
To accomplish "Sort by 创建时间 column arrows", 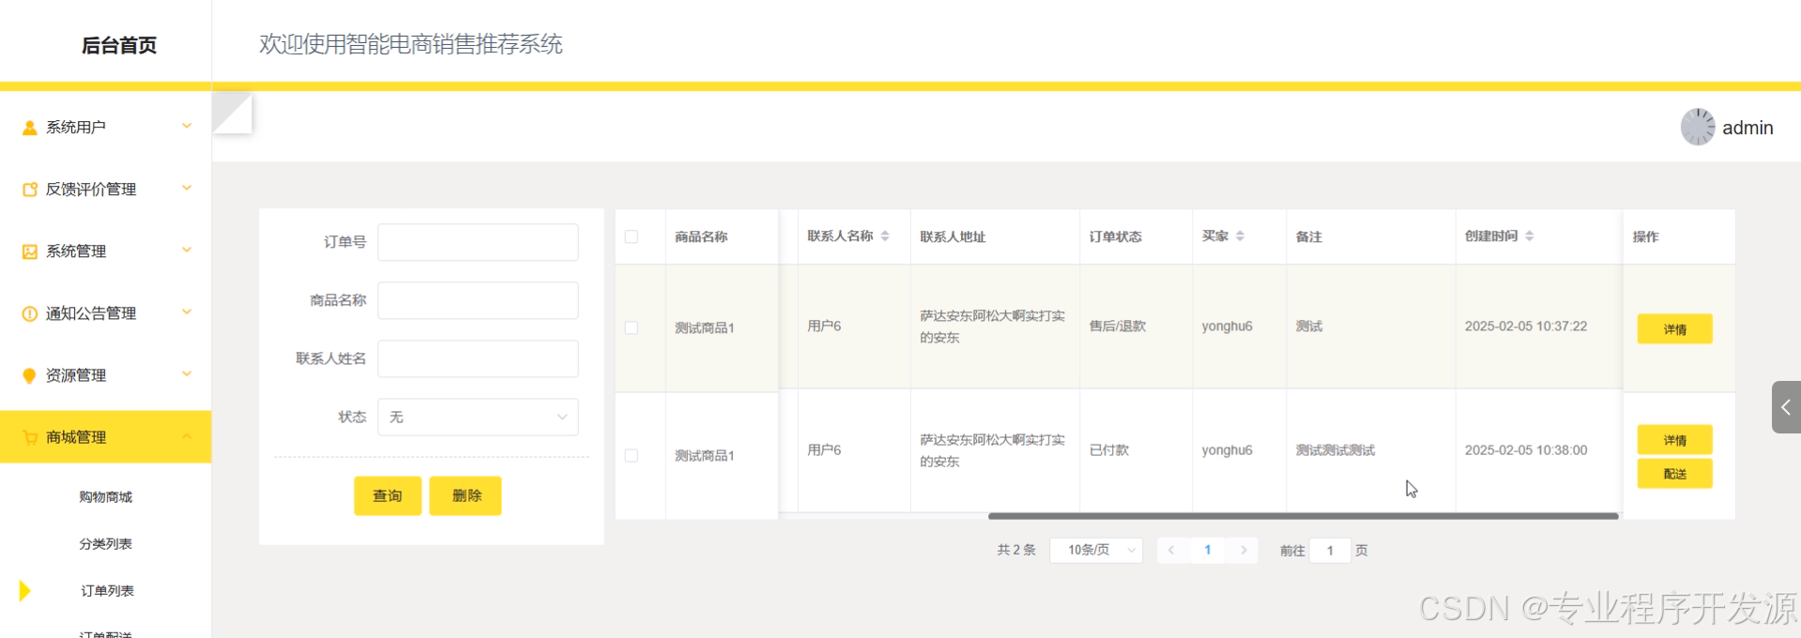I will point(1529,236).
